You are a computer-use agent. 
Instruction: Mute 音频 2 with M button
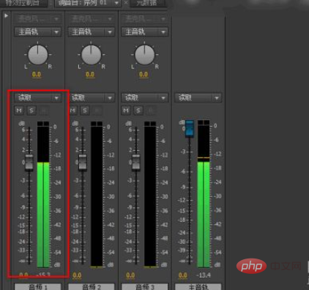(73, 111)
